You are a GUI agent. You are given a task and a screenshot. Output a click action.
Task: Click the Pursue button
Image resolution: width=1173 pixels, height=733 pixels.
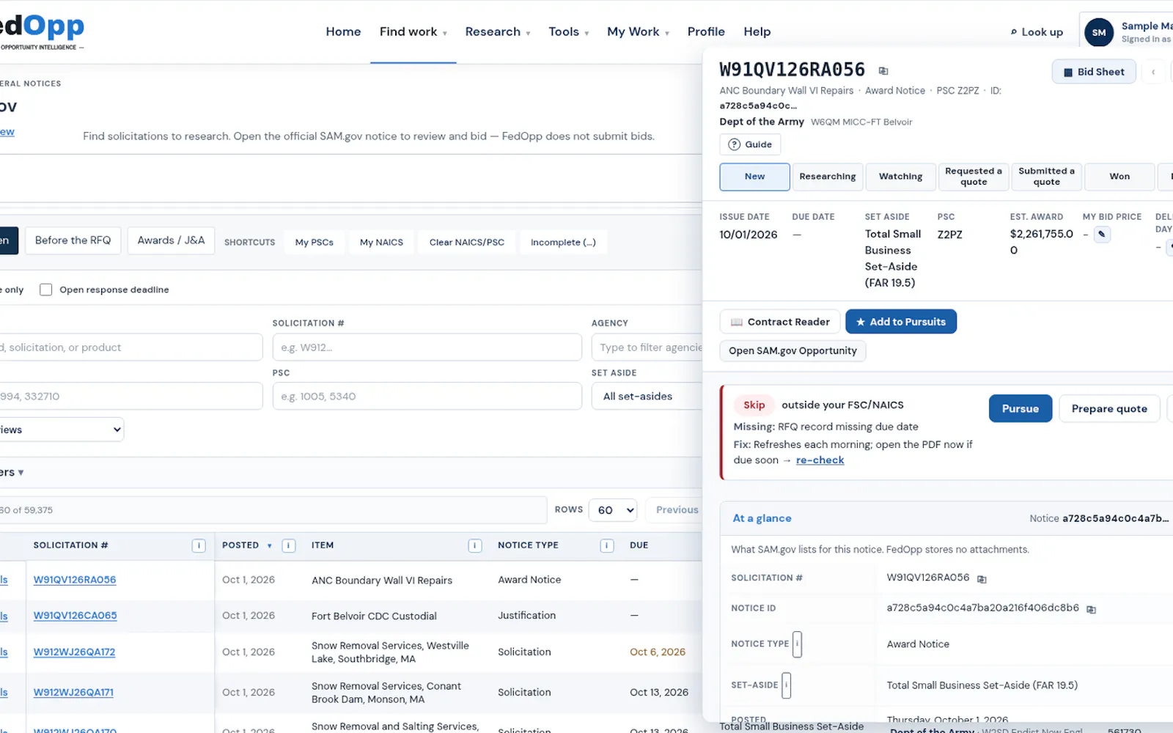click(1021, 409)
